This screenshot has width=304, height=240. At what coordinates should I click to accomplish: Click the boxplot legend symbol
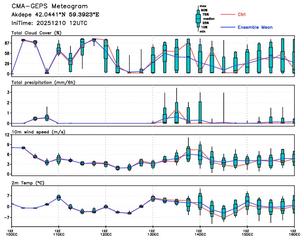click(198, 19)
